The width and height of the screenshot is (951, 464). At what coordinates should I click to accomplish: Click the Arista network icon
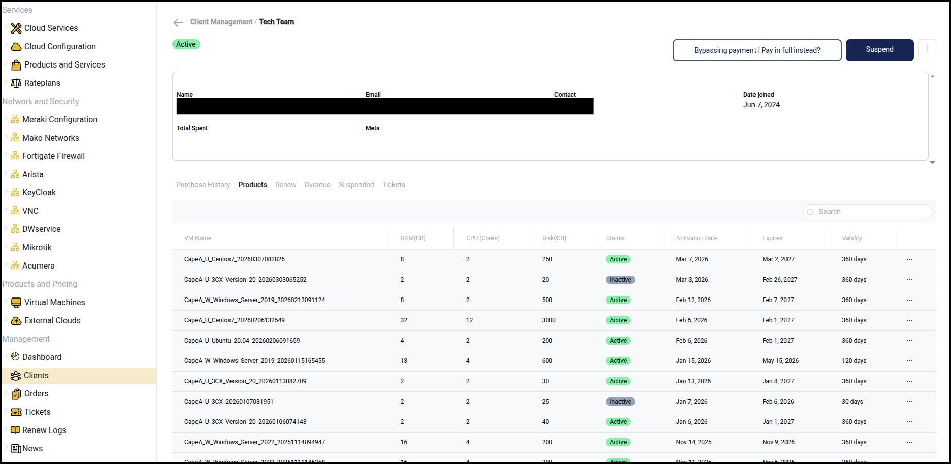(15, 174)
